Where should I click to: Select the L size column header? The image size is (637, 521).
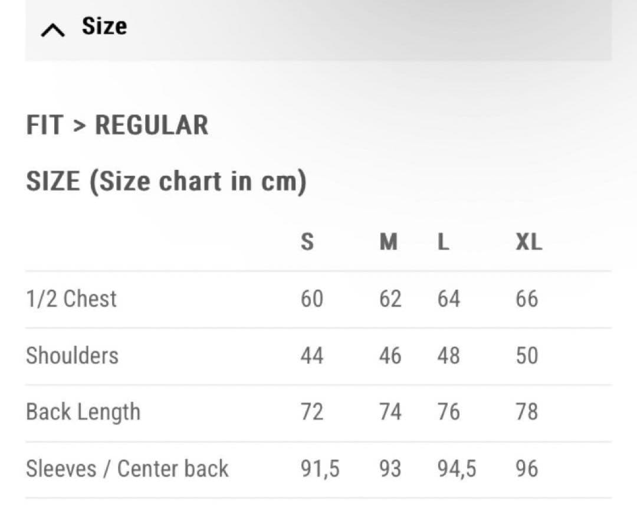443,241
